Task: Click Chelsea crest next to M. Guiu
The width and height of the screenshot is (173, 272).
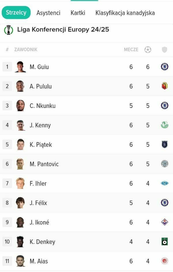Action: [164, 67]
